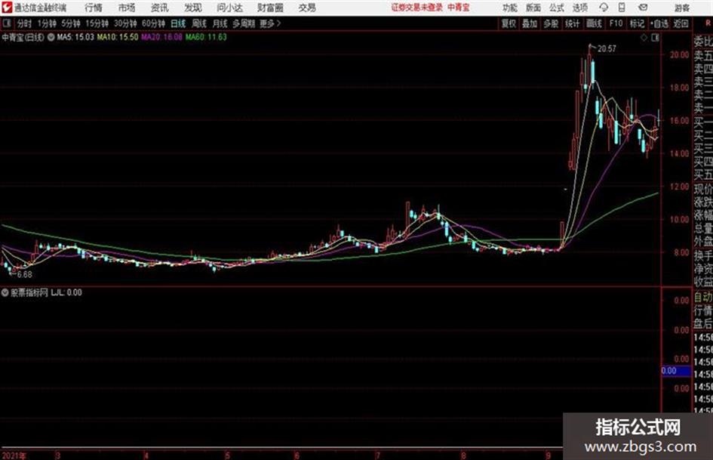Screen dimensions: 713x460
Task: Open the mail envelope icon
Action: (x=643, y=8)
